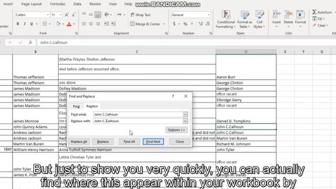Image resolution: width=336 pixels, height=189 pixels.
Task: Apply the Fill Color bucket
Action: 58,24
